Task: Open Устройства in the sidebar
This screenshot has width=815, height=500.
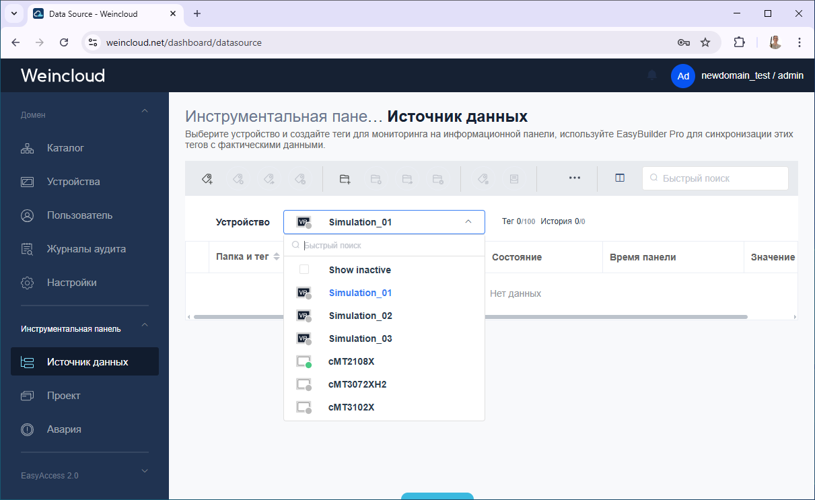Action: (73, 182)
